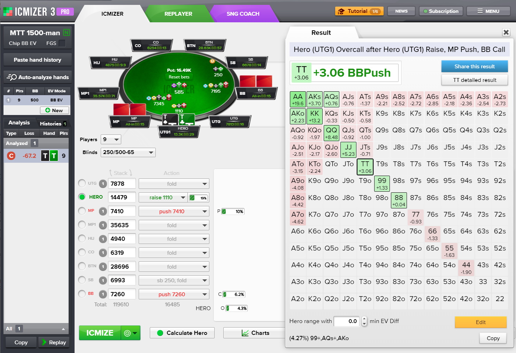Select the HERO radio button
Image resolution: width=516 pixels, height=353 pixels.
tap(82, 197)
